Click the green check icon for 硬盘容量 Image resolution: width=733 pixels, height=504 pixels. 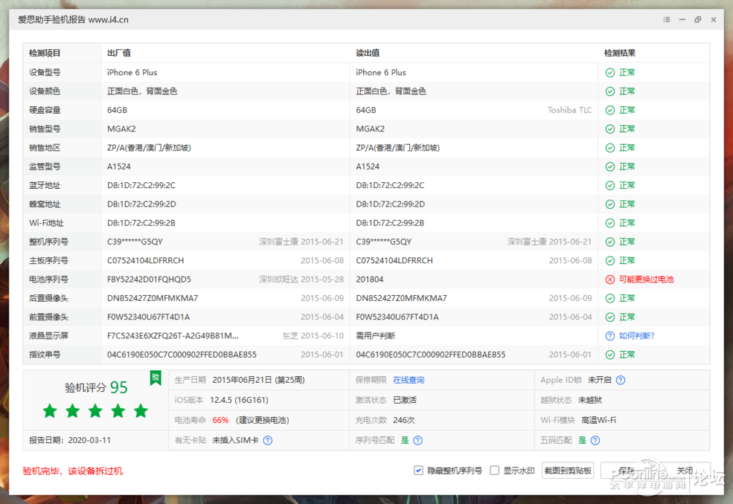610,110
